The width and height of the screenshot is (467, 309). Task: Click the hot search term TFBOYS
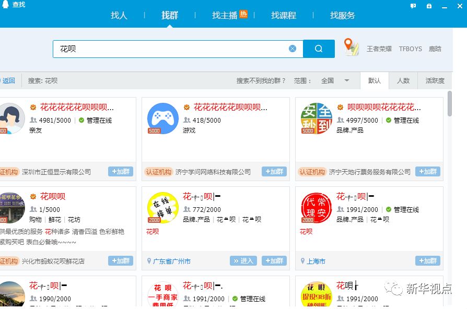tap(410, 49)
